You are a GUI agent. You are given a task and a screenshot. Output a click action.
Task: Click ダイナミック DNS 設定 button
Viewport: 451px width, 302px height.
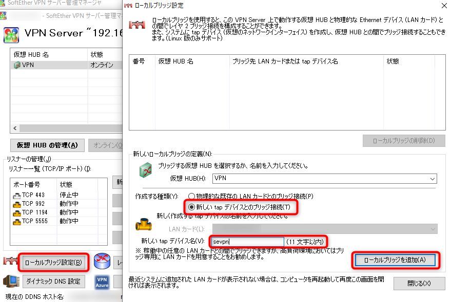point(53,282)
